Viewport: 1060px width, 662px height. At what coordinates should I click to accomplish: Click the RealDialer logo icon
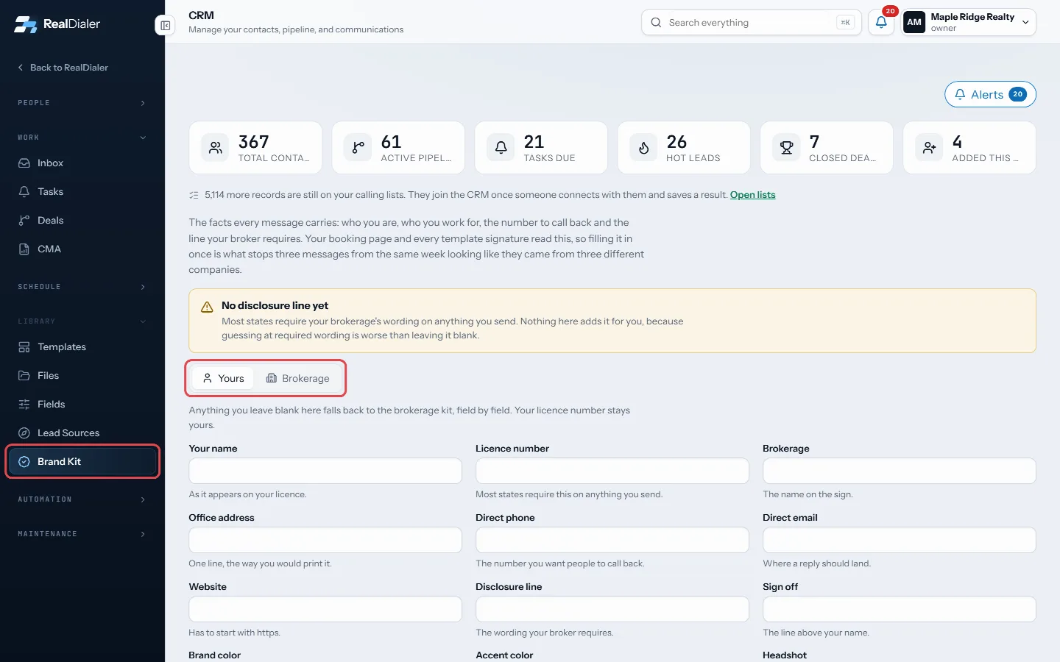point(25,24)
